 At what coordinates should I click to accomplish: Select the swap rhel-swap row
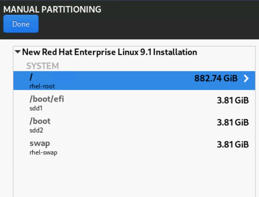(x=134, y=147)
